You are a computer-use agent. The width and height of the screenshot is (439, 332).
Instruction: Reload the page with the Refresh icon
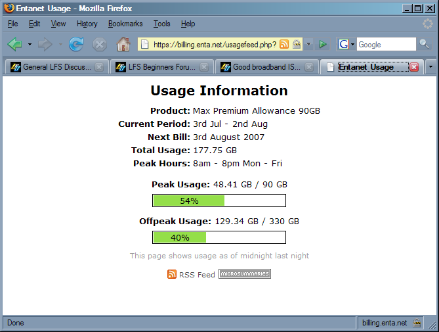76,44
